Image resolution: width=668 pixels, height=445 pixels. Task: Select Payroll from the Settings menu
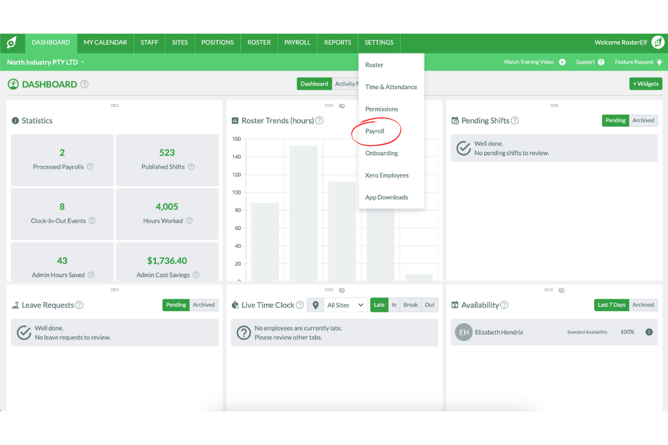(x=375, y=131)
